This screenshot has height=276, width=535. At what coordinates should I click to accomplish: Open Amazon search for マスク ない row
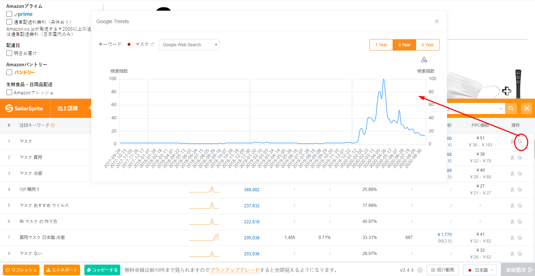[x=512, y=254]
